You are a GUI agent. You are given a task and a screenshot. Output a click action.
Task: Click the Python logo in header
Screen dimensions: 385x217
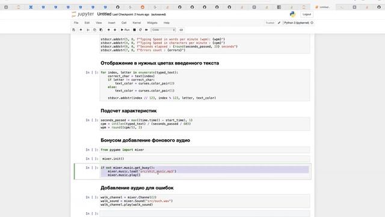coord(293,14)
